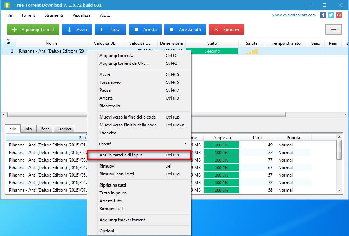Select Arresta Ctrl+F8 context menu entry
Viewport: 349px width, 236px height.
(x=139, y=98)
